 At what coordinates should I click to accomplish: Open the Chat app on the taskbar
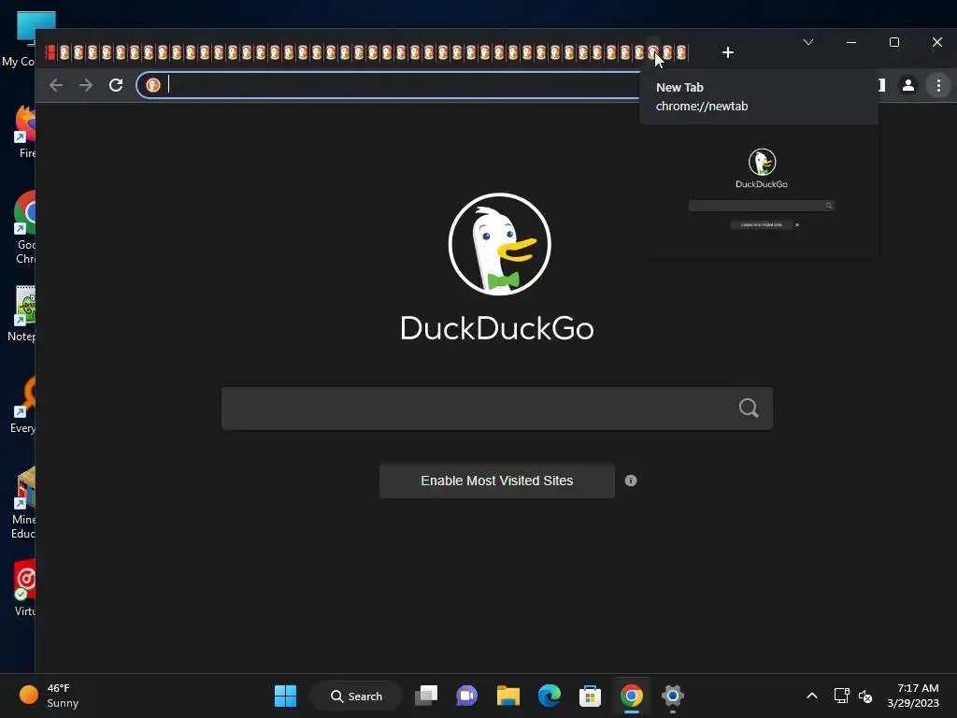467,696
